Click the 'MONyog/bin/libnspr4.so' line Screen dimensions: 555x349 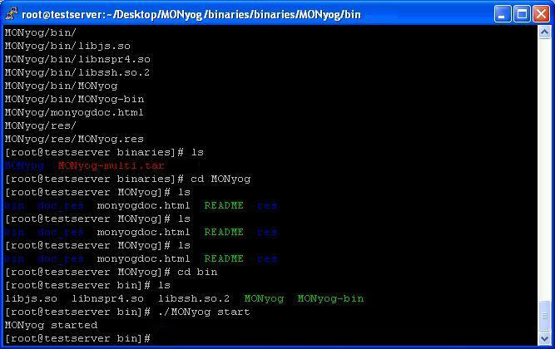(77, 59)
